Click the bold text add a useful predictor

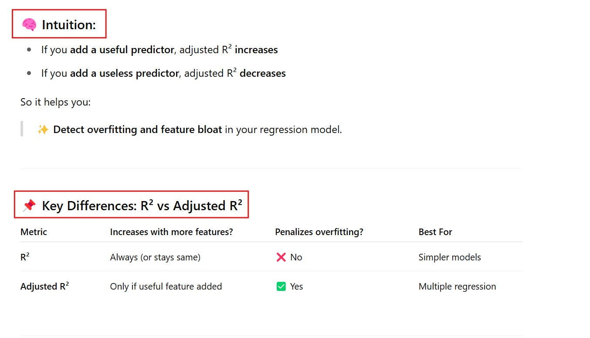(x=122, y=50)
